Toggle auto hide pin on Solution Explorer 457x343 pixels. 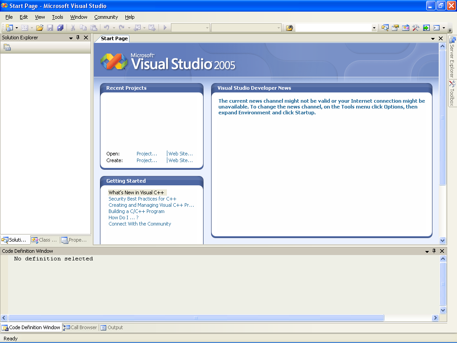(78, 38)
